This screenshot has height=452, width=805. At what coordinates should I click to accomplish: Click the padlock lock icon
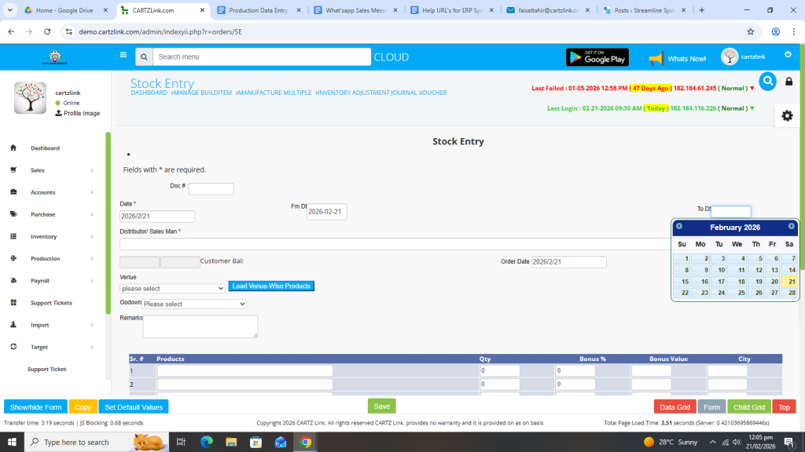(789, 82)
